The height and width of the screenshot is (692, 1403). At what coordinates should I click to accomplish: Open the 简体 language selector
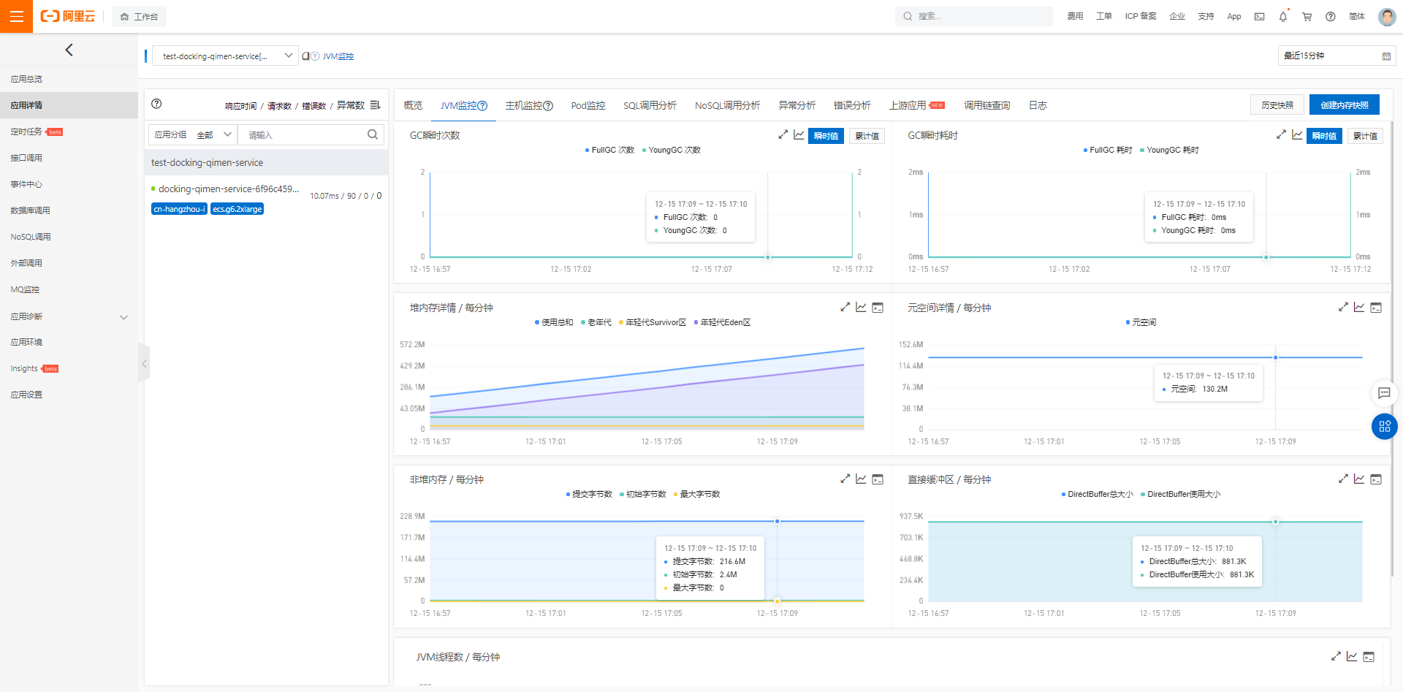coord(1357,16)
